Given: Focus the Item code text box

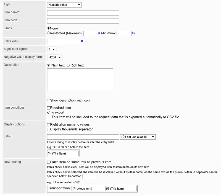Looking at the screenshot, I should [x=83, y=21].
